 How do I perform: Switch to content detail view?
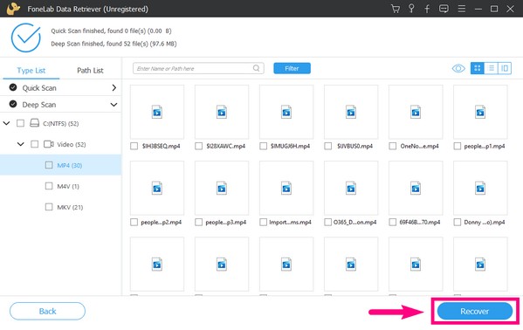click(x=505, y=68)
